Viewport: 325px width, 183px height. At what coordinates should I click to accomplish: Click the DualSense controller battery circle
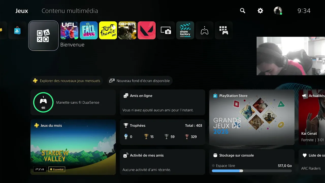tap(43, 102)
